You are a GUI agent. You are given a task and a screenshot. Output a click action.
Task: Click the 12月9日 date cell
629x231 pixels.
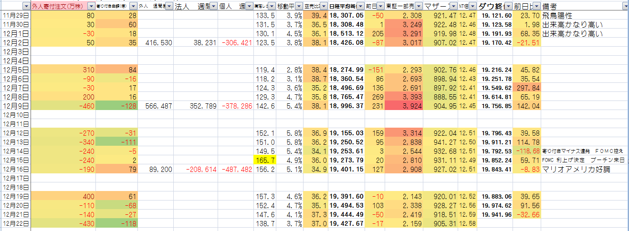pyautogui.click(x=15, y=106)
